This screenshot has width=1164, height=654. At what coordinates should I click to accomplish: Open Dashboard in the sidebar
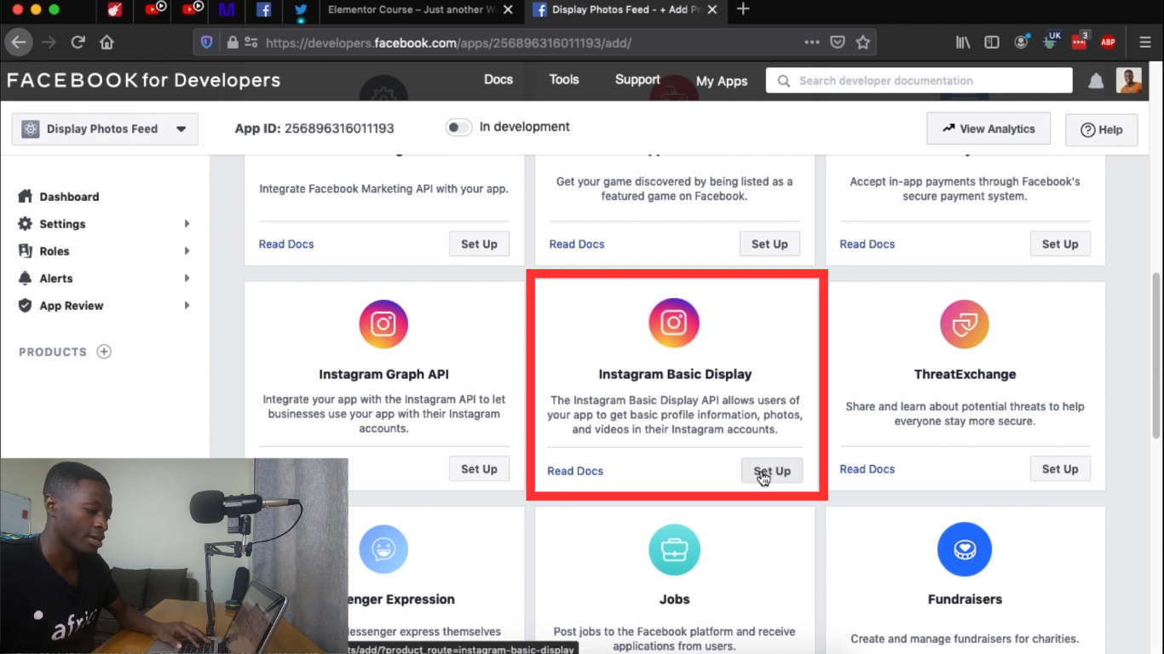[x=69, y=197]
